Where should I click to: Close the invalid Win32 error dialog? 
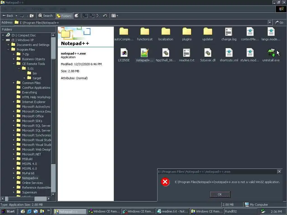(x=279, y=172)
